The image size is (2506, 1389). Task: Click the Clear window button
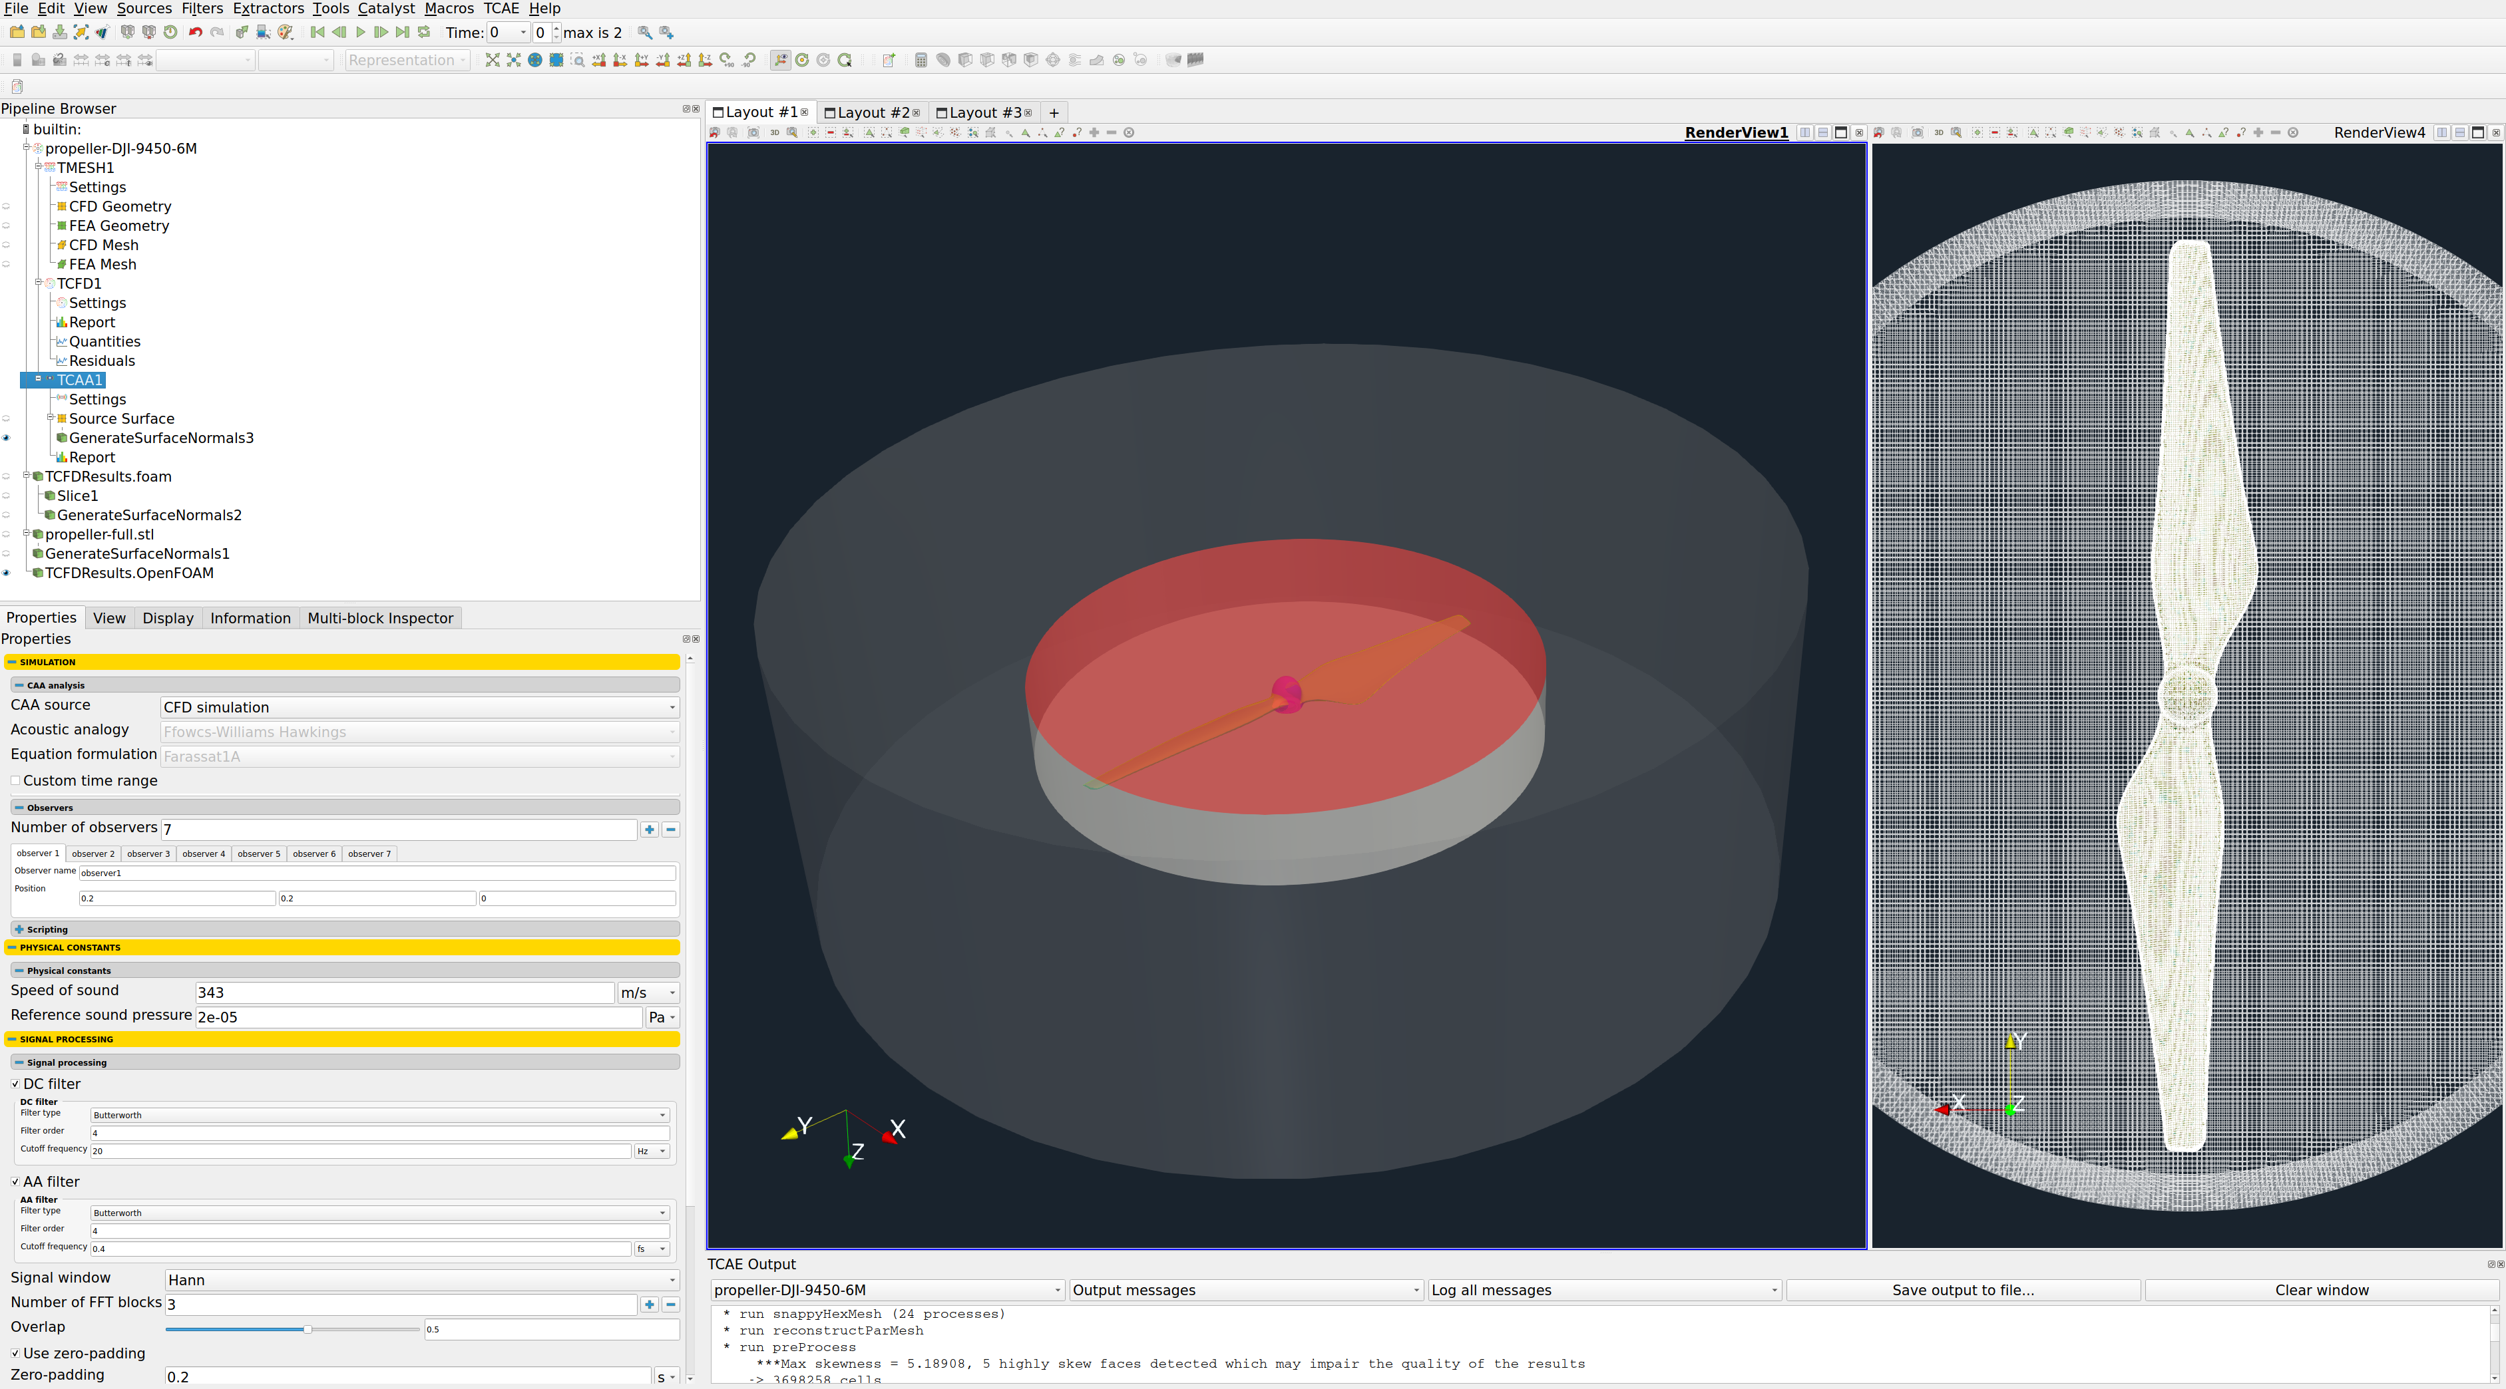[2321, 1290]
